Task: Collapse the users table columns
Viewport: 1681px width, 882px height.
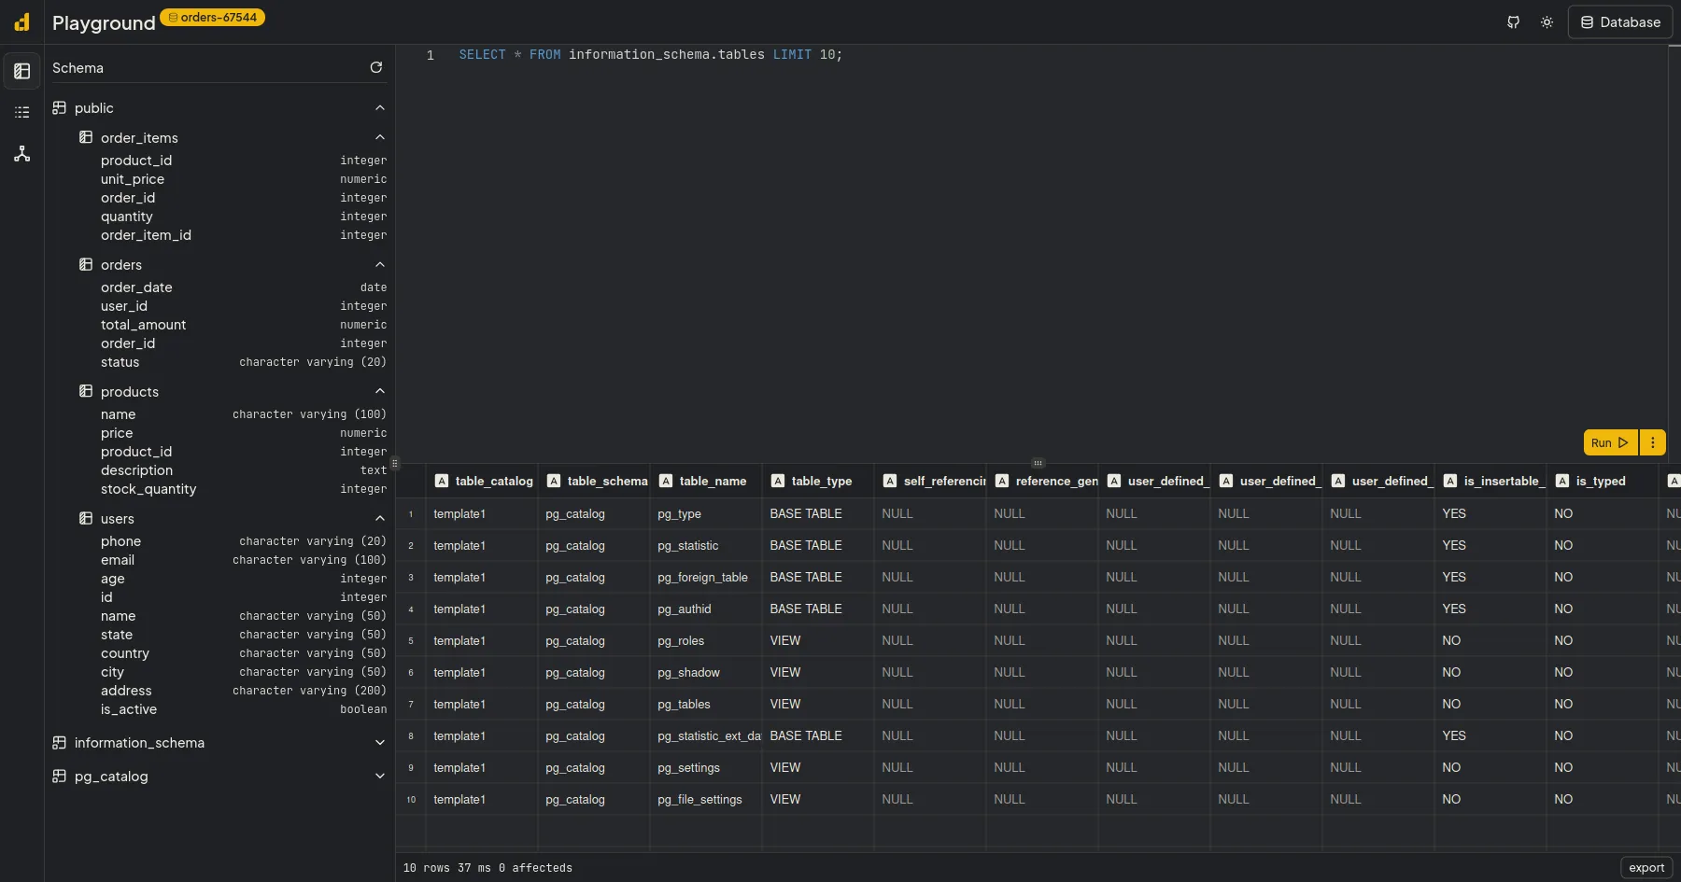Action: [380, 518]
